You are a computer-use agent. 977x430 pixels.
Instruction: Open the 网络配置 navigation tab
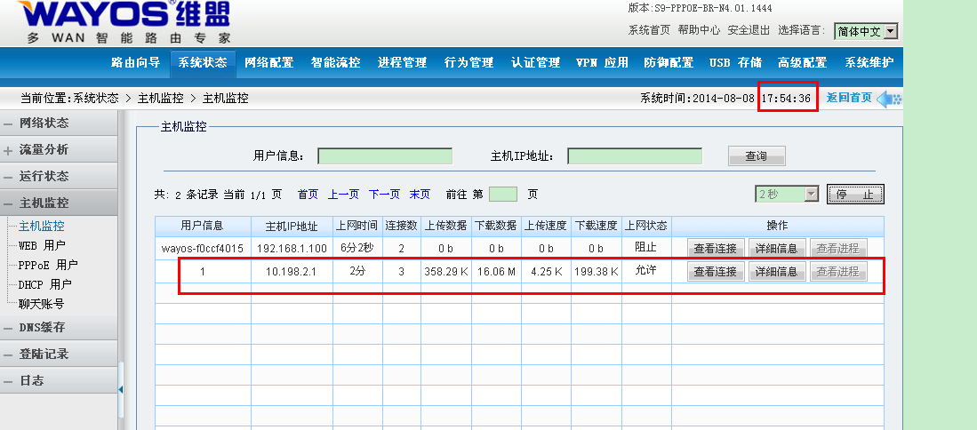(x=268, y=62)
